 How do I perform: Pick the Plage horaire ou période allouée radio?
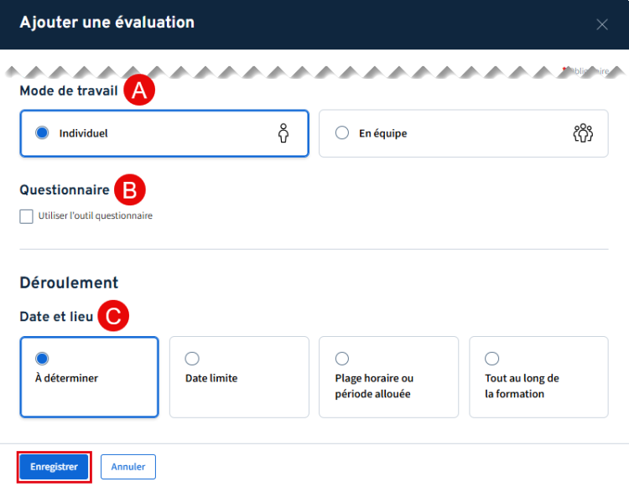tap(341, 359)
